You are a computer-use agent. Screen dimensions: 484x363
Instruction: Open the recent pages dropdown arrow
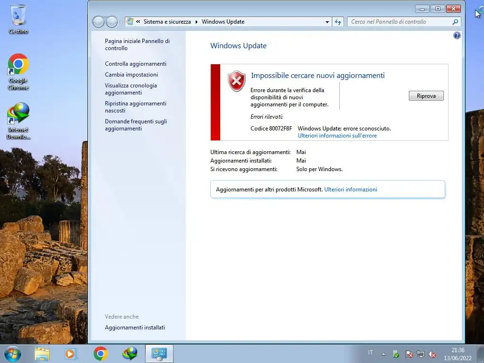click(x=121, y=22)
